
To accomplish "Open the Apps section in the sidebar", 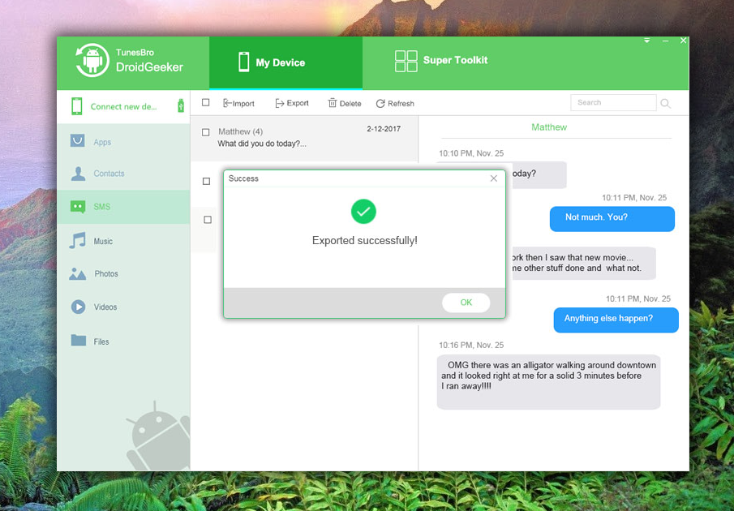I will coord(123,142).
